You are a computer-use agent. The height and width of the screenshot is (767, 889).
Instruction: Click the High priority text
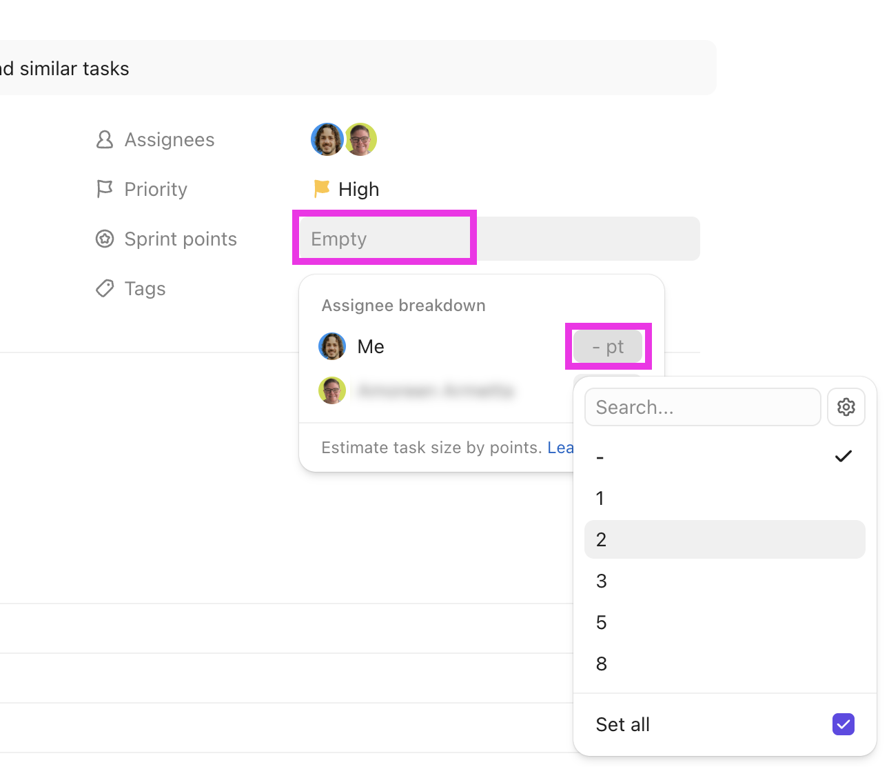pyautogui.click(x=358, y=188)
